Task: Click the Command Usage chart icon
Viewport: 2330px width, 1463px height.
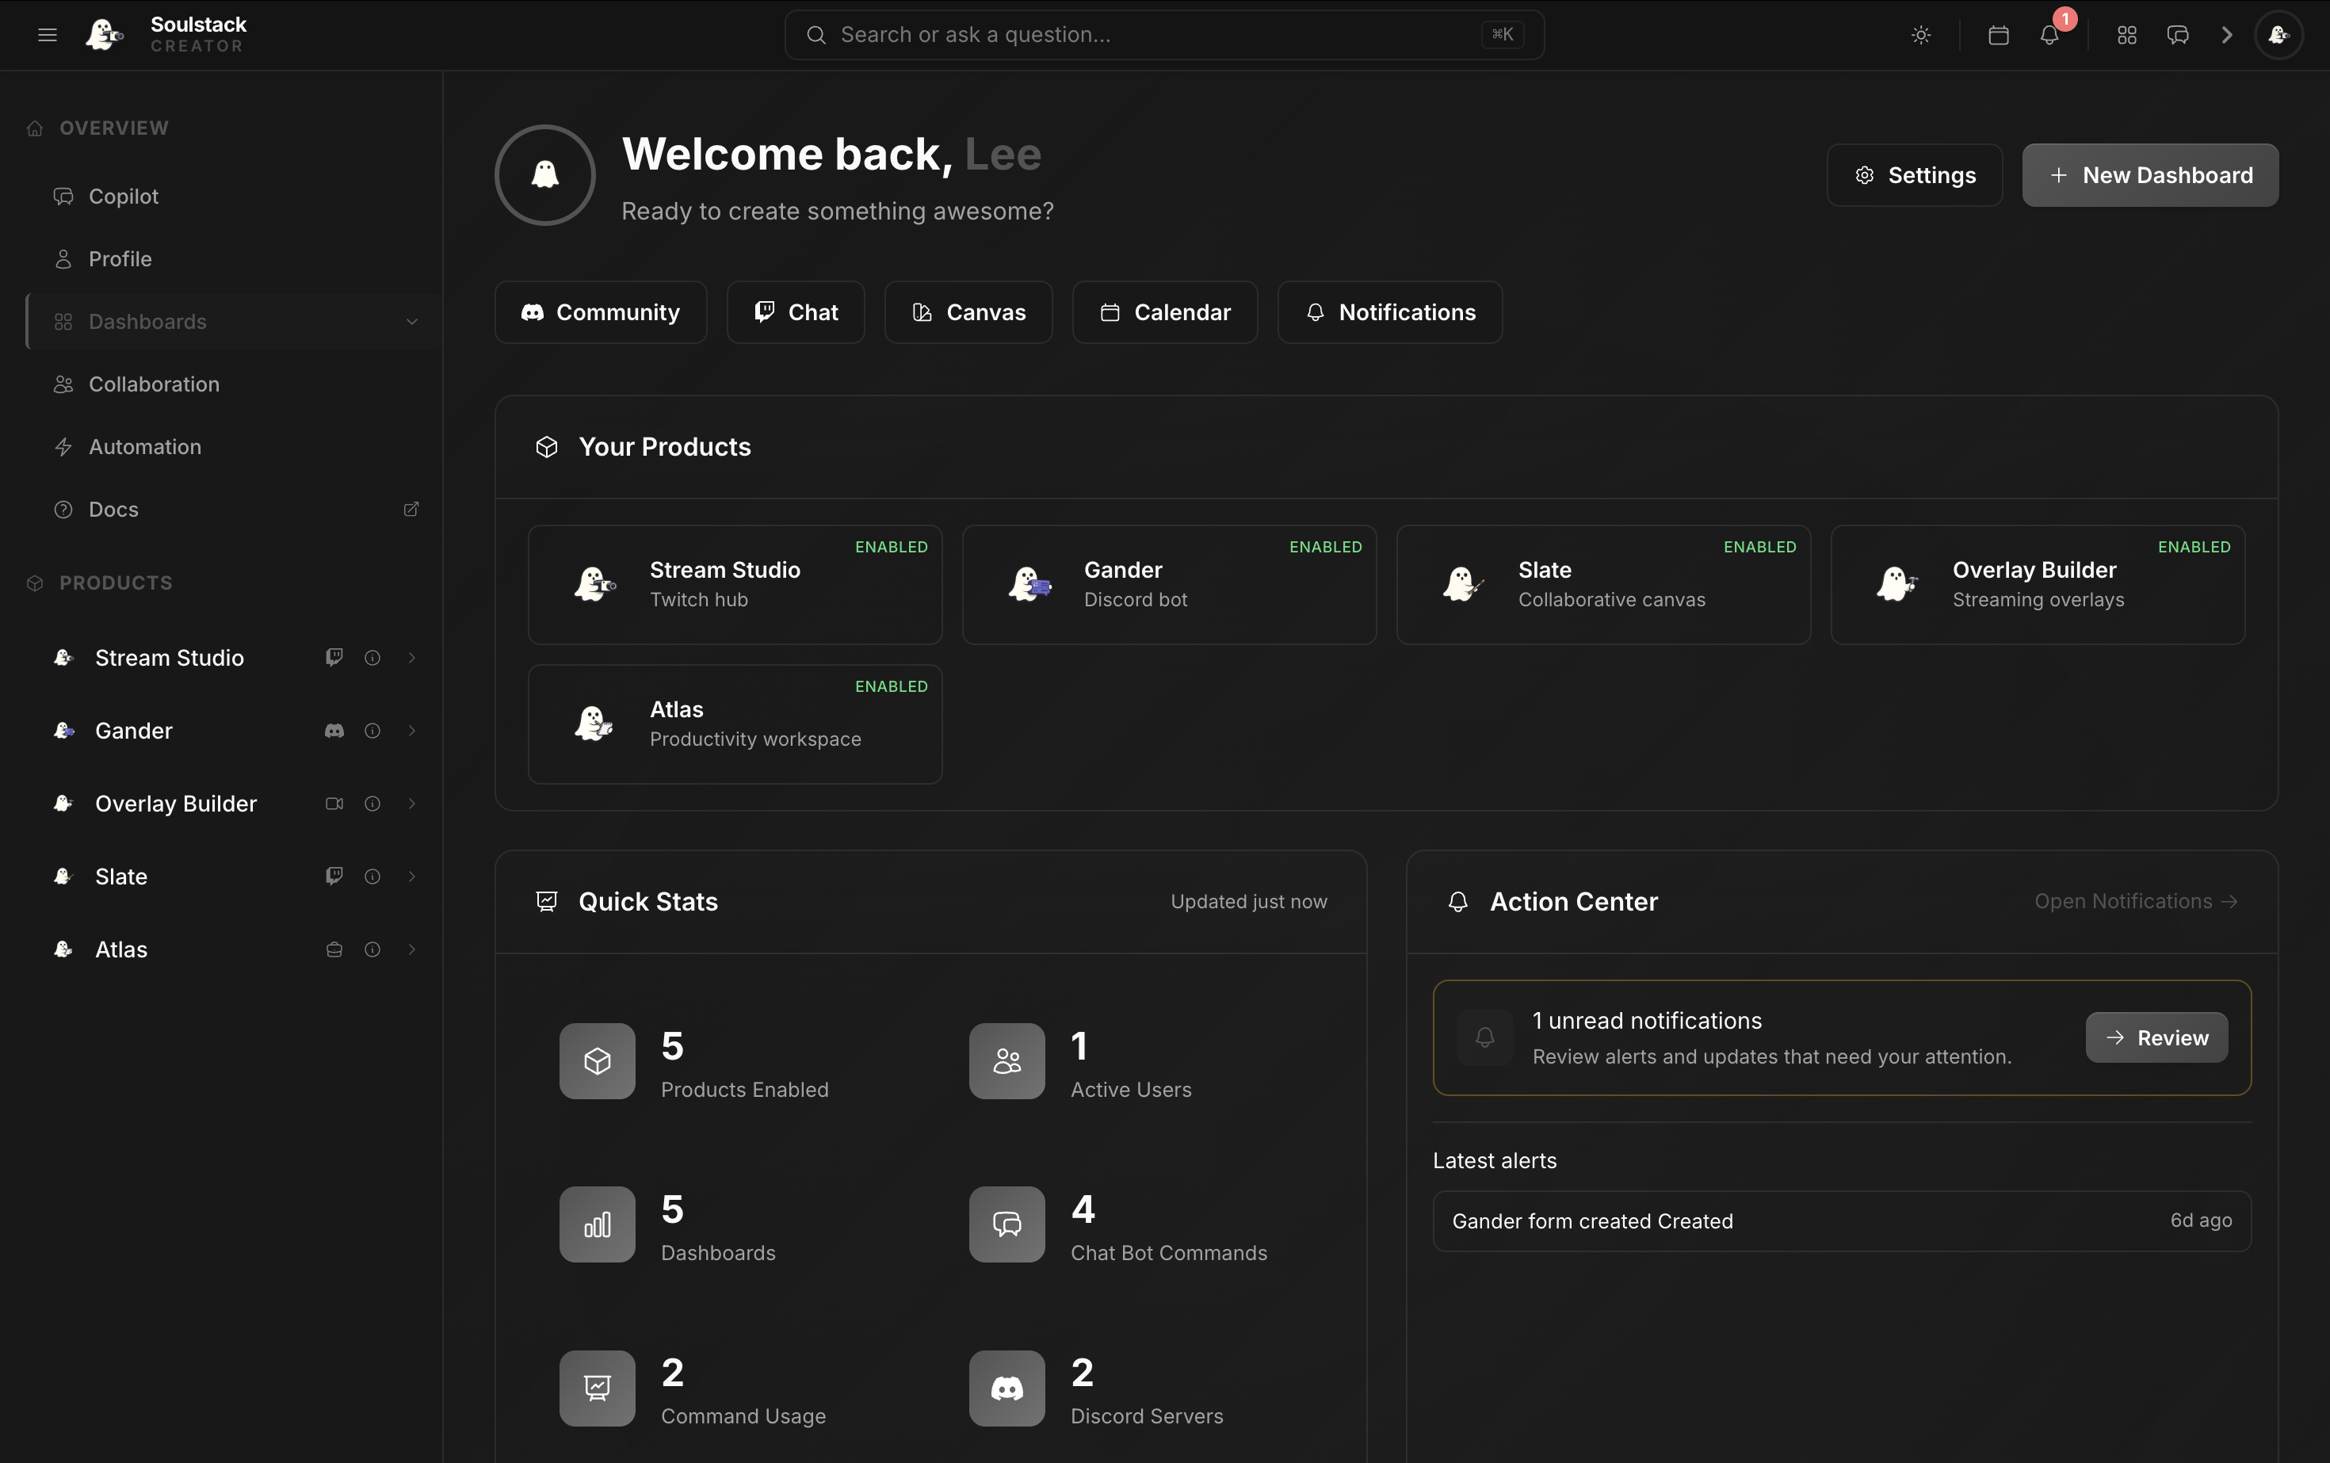Action: pos(597,1389)
